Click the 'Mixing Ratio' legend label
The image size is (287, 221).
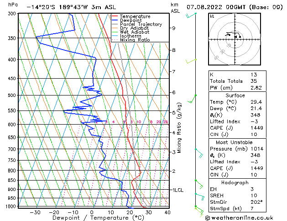click(x=135, y=40)
